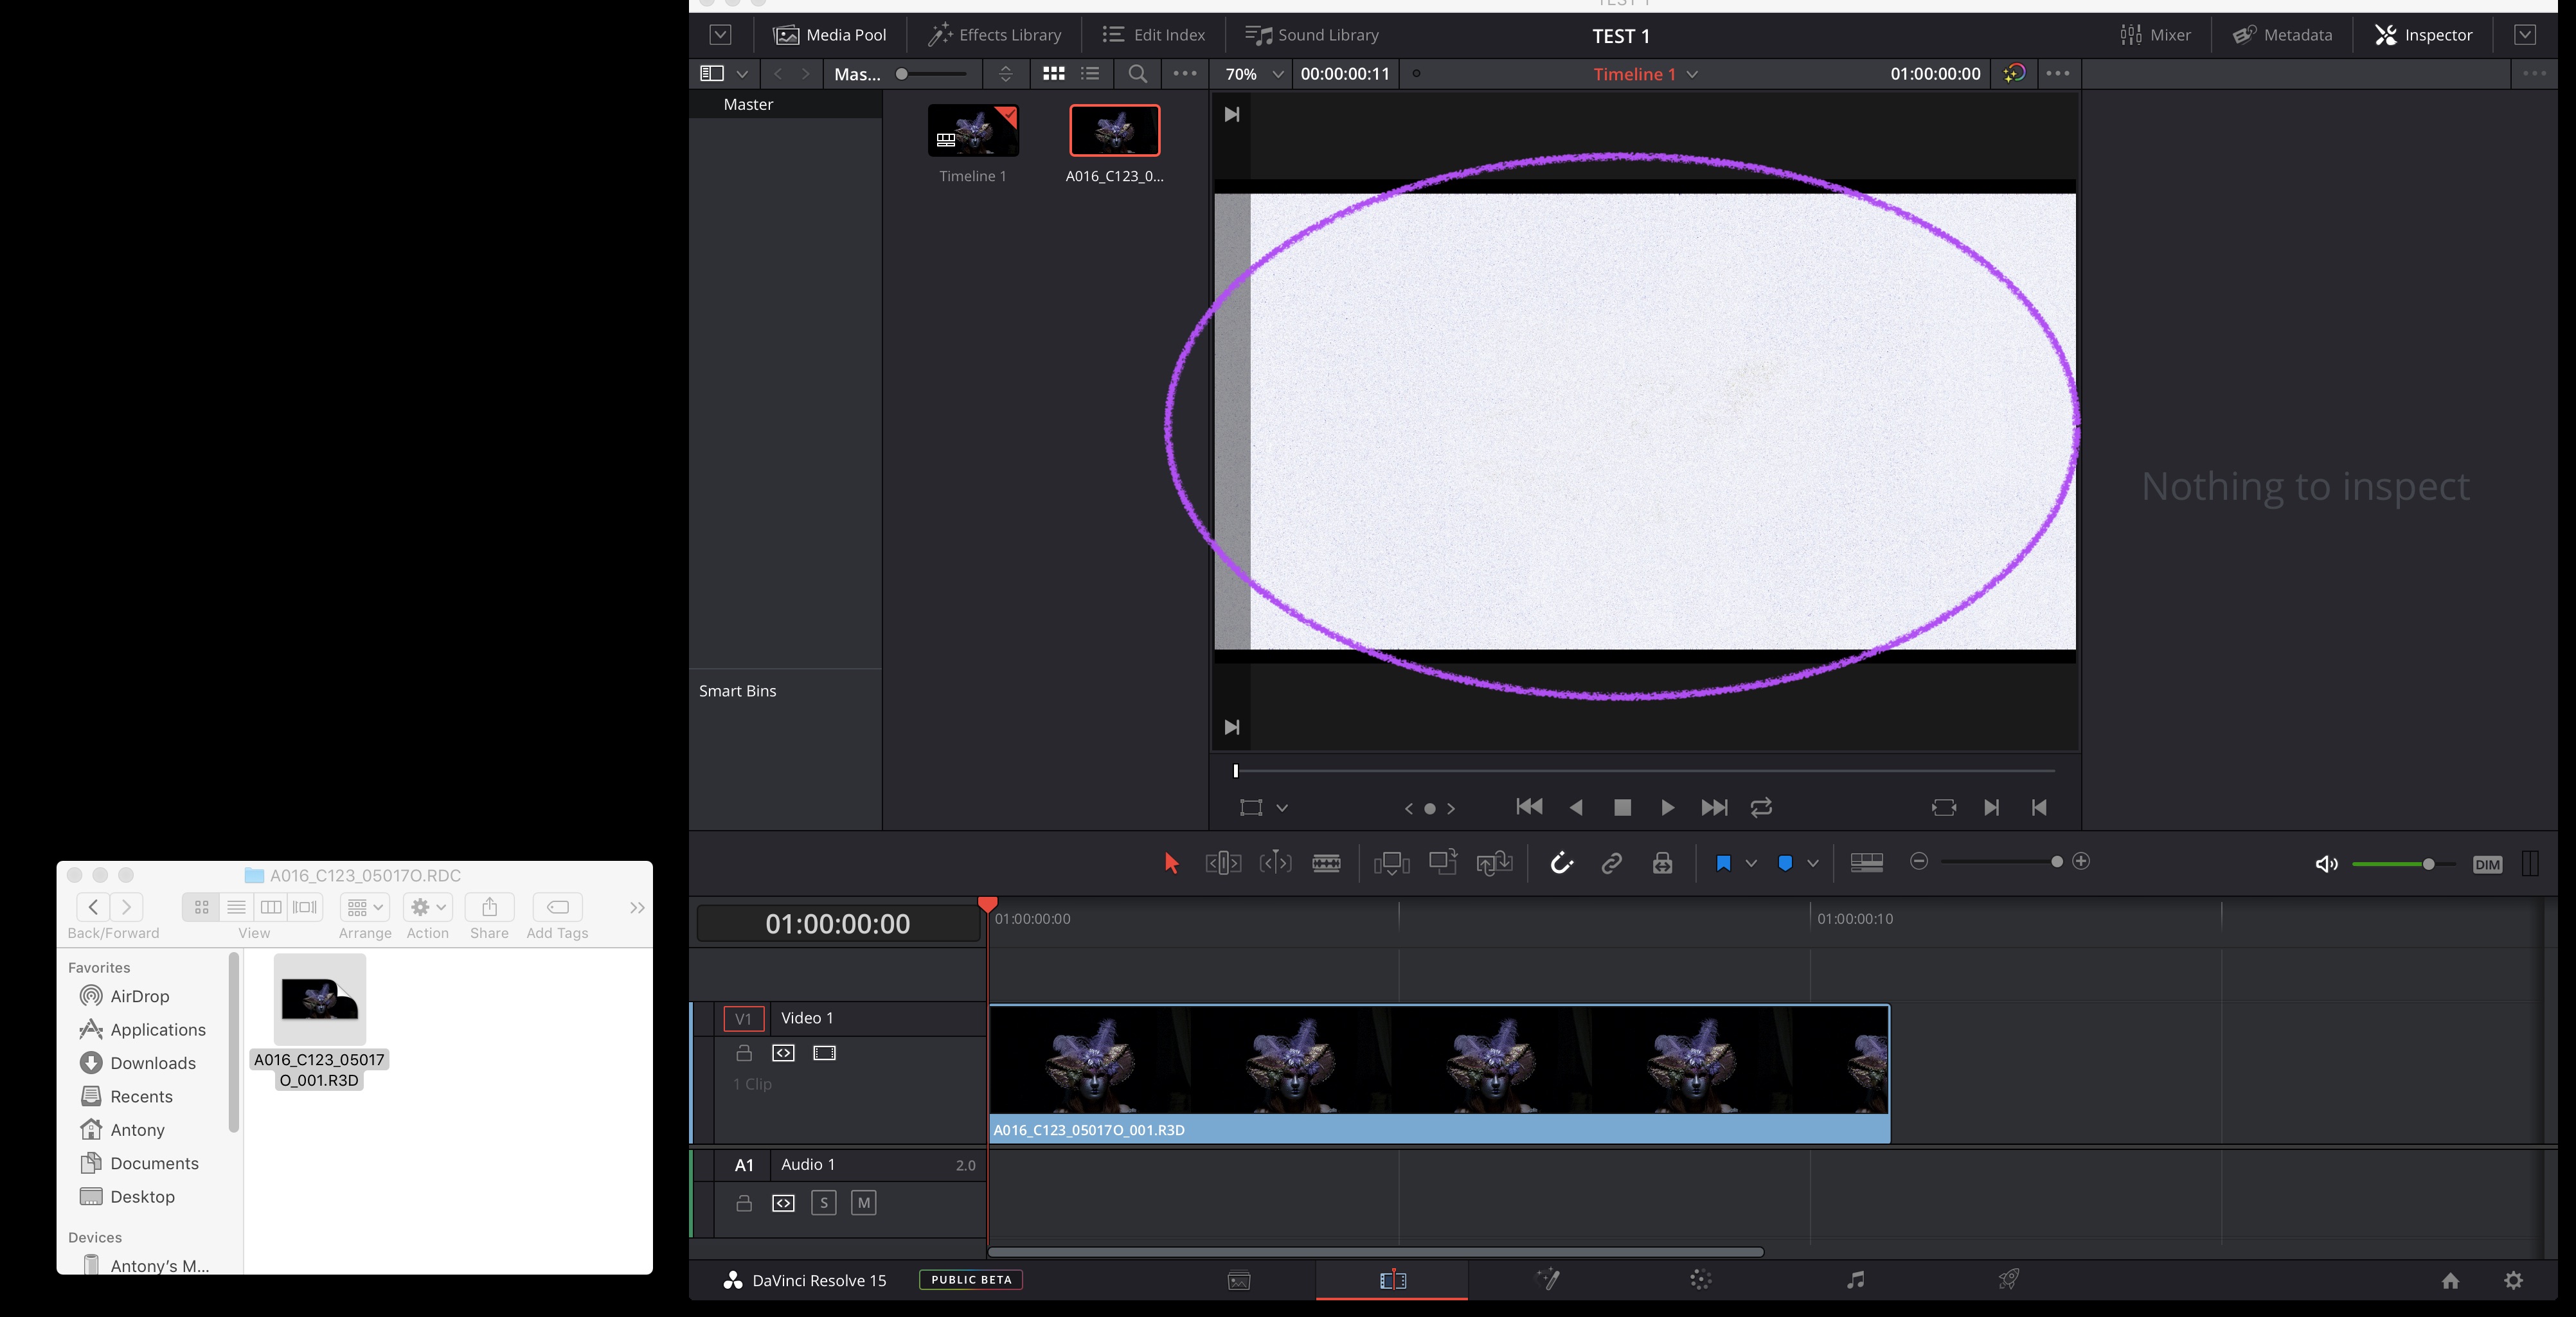The width and height of the screenshot is (2576, 1317).
Task: Select the Master bin
Action: click(x=748, y=105)
